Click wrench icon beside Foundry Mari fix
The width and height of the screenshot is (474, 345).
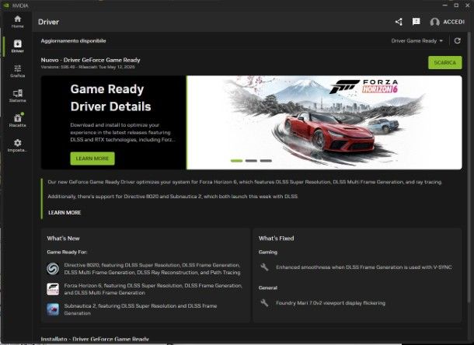[264, 303]
